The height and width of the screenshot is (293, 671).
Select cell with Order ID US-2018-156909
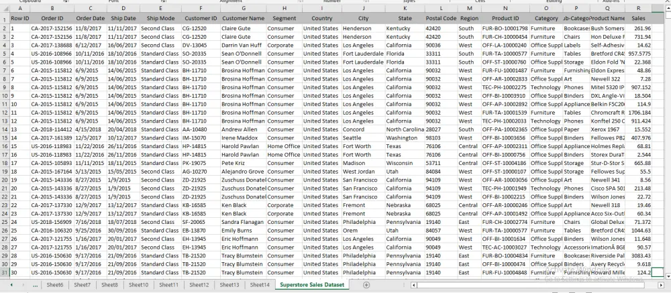(52, 223)
